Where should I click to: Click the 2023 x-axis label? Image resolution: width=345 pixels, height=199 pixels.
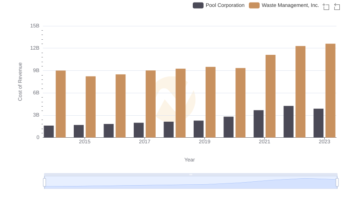coord(324,142)
